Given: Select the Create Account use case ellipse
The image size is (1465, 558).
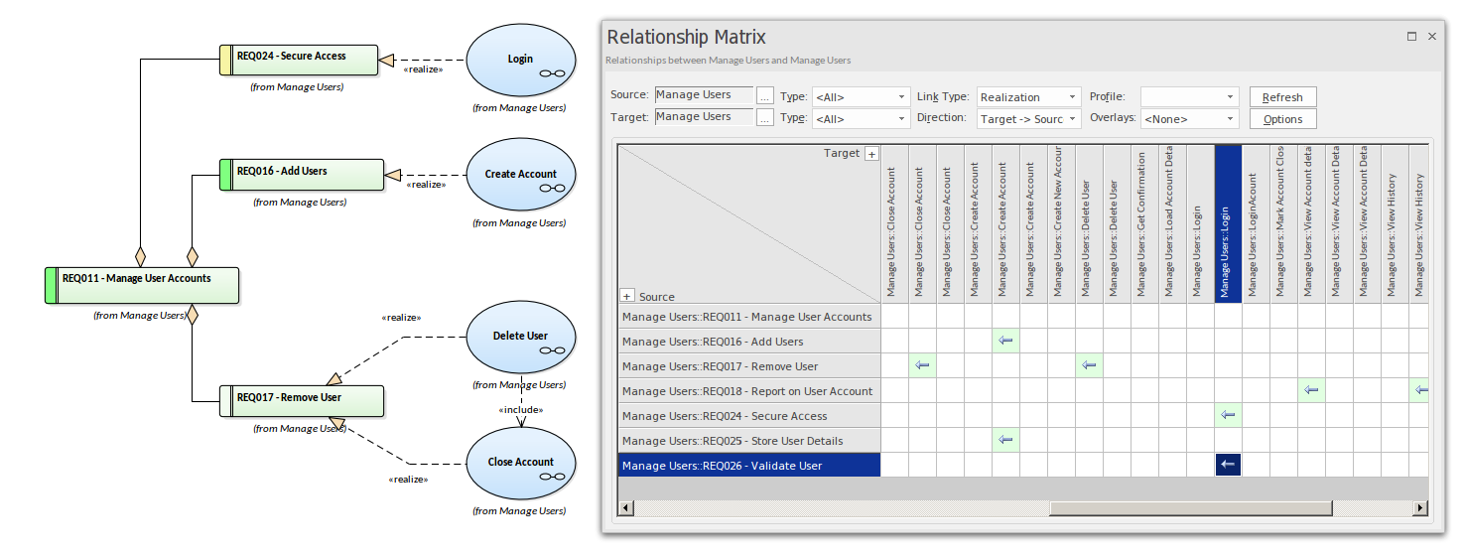Looking at the screenshot, I should point(520,175).
